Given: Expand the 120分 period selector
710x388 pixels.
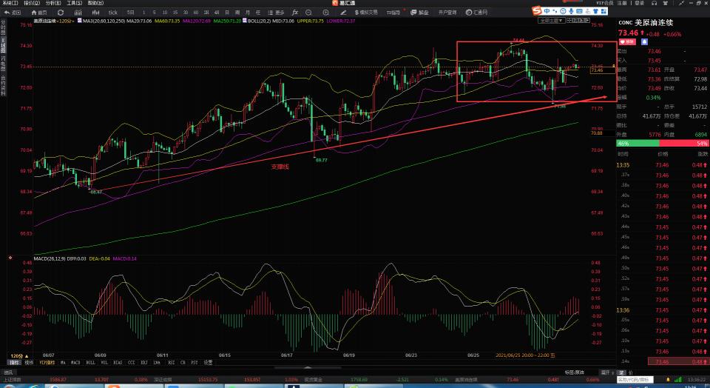Looking at the screenshot, I should coord(19,356).
